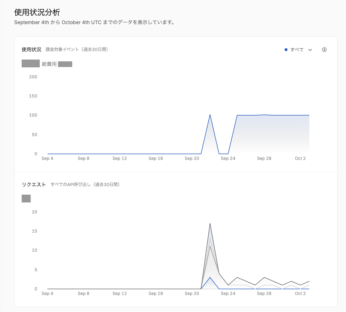
Task: Click the Sep 16 label under the usage chart
Action: point(156,158)
